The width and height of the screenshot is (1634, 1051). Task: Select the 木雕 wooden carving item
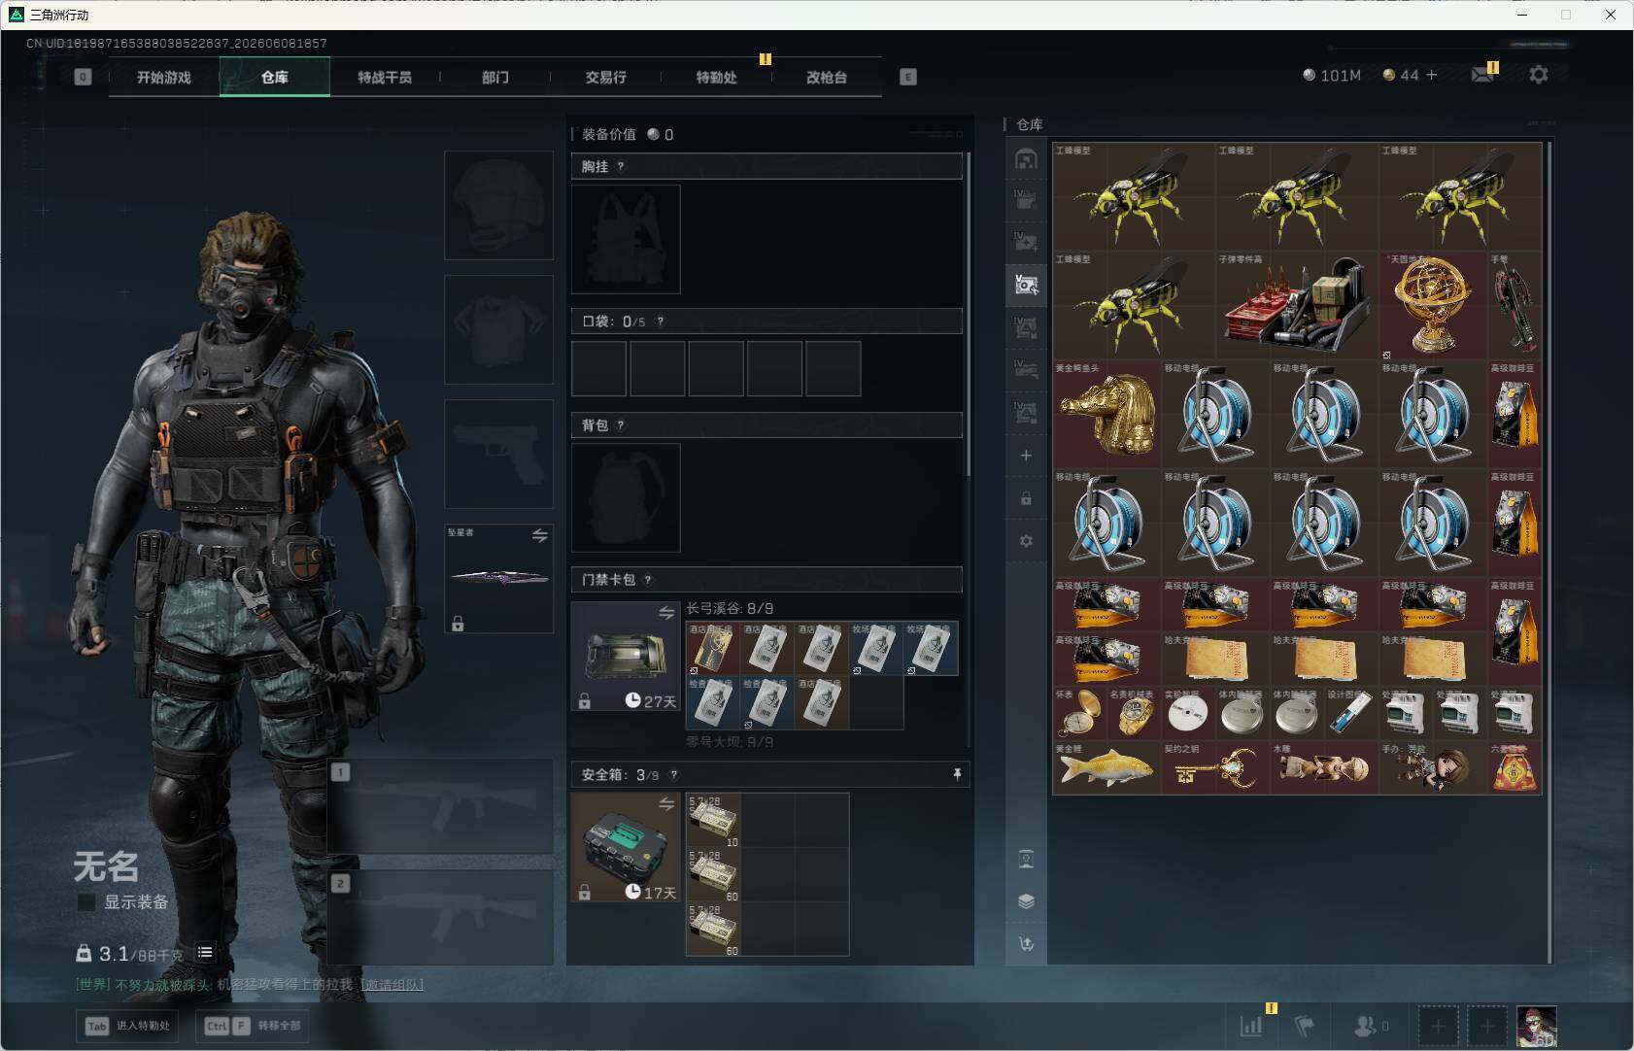pyautogui.click(x=1324, y=768)
